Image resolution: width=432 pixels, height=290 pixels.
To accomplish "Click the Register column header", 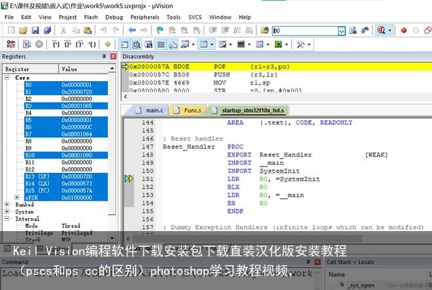I will [31, 69].
